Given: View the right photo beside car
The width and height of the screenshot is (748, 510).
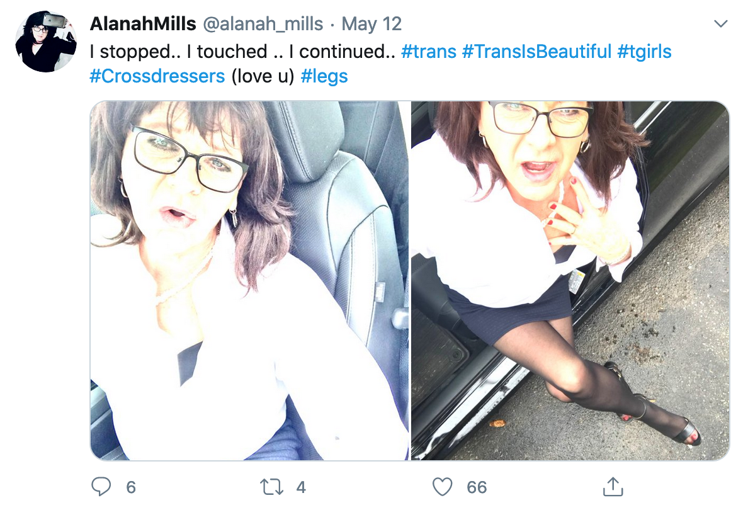Looking at the screenshot, I should coord(570,281).
